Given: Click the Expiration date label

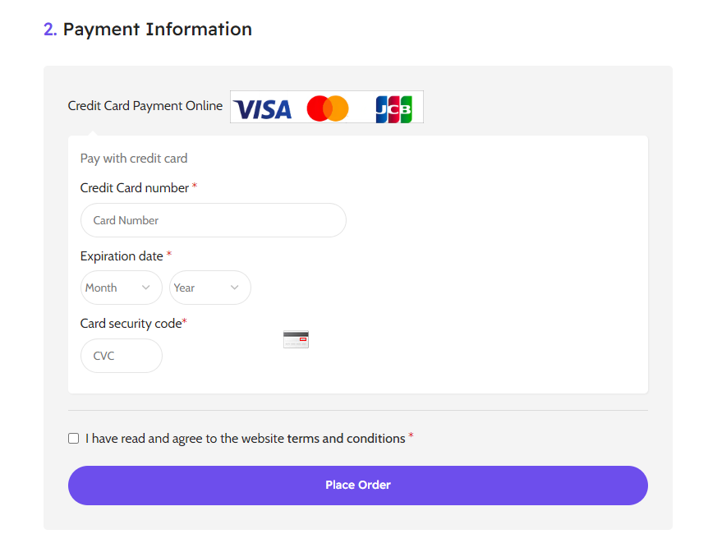Looking at the screenshot, I should pos(122,256).
